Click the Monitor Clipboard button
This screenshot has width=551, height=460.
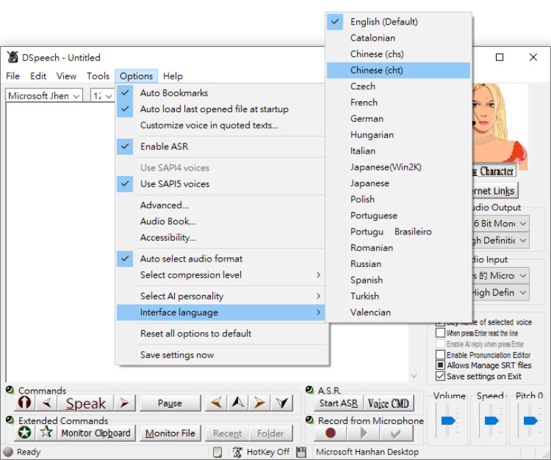pos(96,434)
